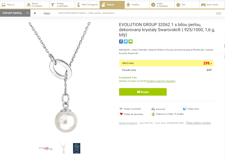Click the Doporuč a získej Alzáků icon
The height and width of the screenshot is (159, 225).
[153, 114]
